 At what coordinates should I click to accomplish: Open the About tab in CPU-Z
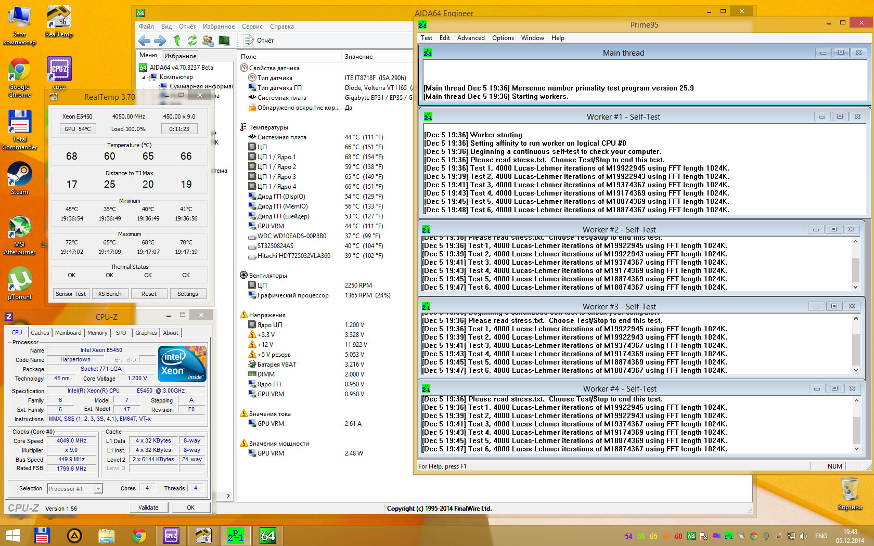[x=171, y=333]
